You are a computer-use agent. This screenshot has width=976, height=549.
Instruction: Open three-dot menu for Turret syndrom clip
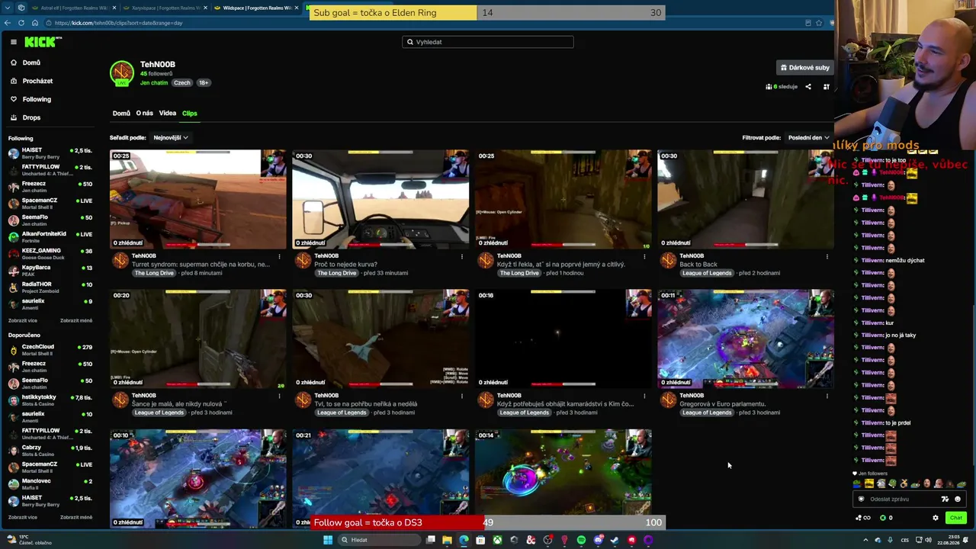coord(279,256)
